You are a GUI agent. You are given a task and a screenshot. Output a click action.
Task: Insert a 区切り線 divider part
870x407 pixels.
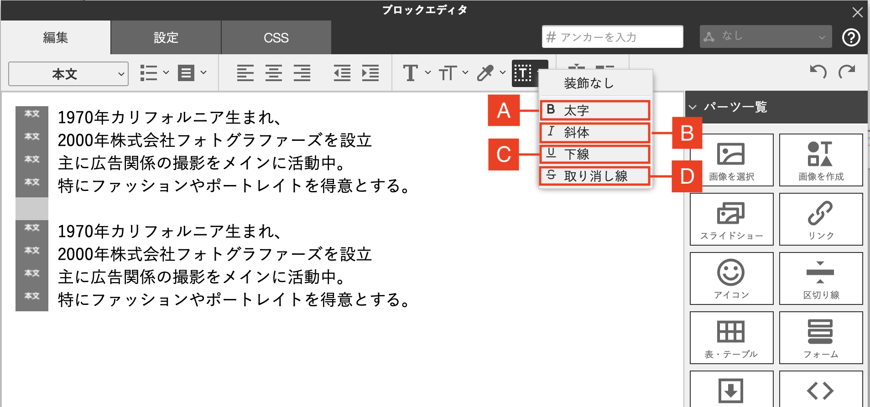click(821, 278)
